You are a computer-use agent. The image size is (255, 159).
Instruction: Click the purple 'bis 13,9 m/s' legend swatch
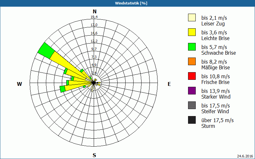click(x=192, y=91)
